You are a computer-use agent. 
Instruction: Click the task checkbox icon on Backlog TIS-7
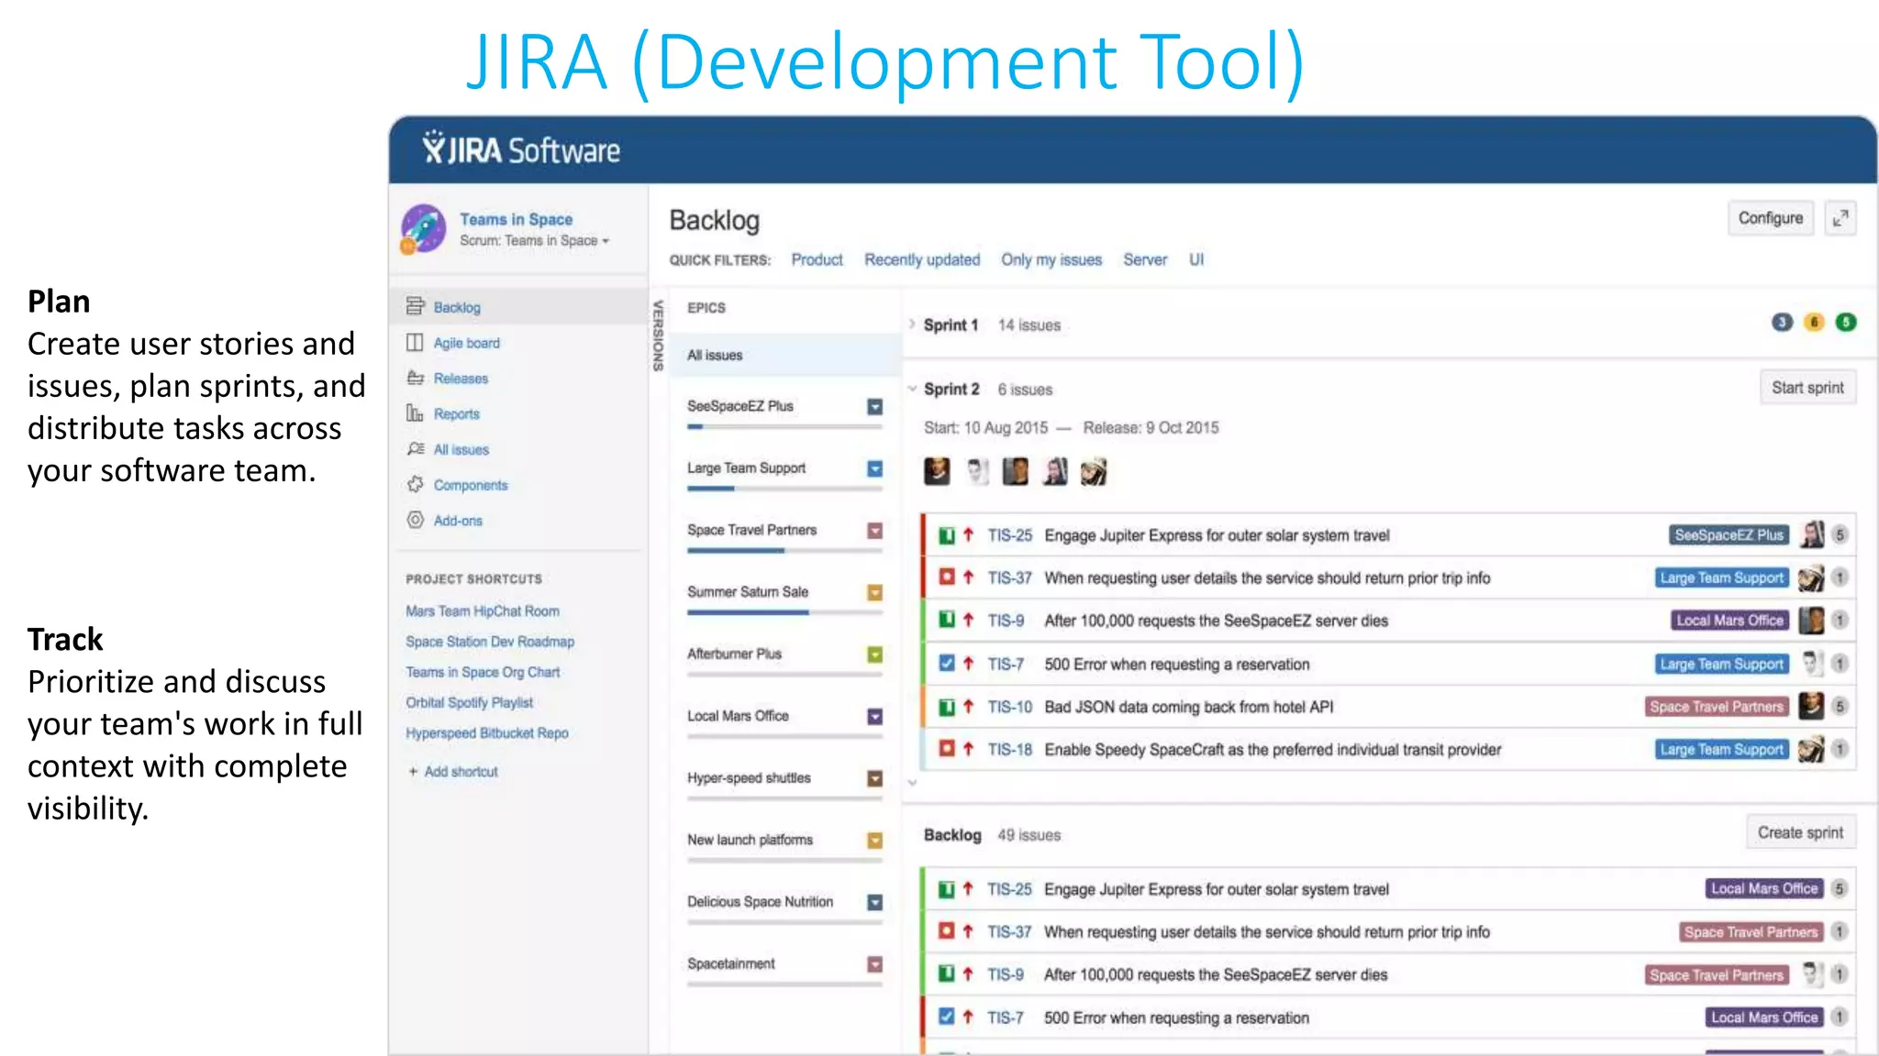947,1017
